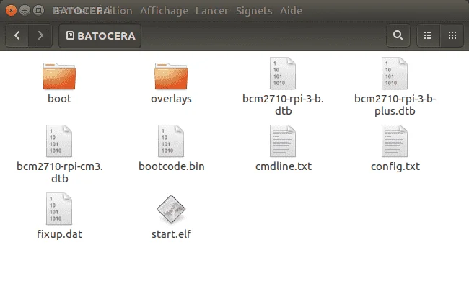Click the BATOCERA path bar button
The height and width of the screenshot is (289, 469).
(100, 36)
